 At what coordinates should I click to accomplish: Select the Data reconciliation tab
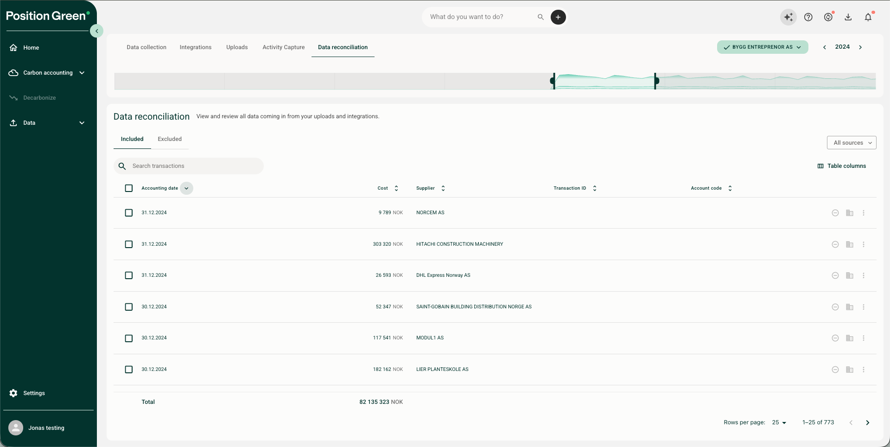coord(343,47)
